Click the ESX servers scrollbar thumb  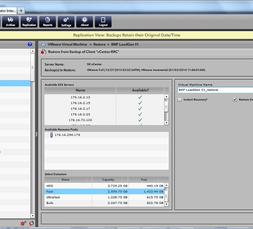(167, 107)
